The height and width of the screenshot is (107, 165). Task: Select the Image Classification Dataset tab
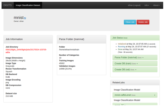tap(27, 5)
